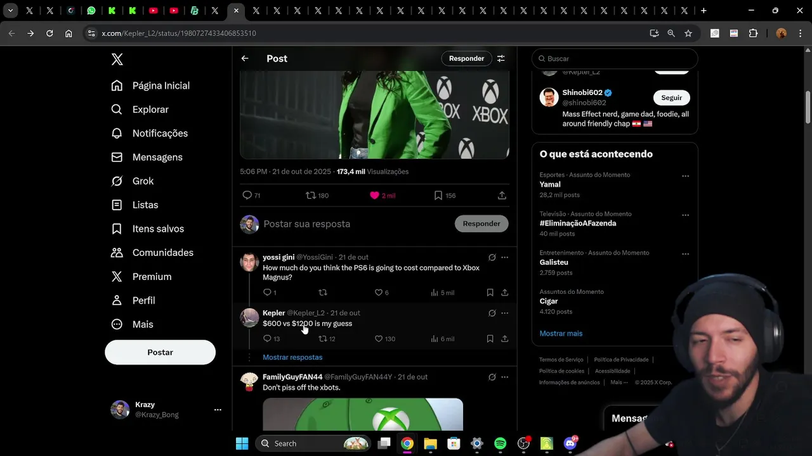Click the X logo in sidebar
Image resolution: width=812 pixels, height=456 pixels.
(x=117, y=59)
